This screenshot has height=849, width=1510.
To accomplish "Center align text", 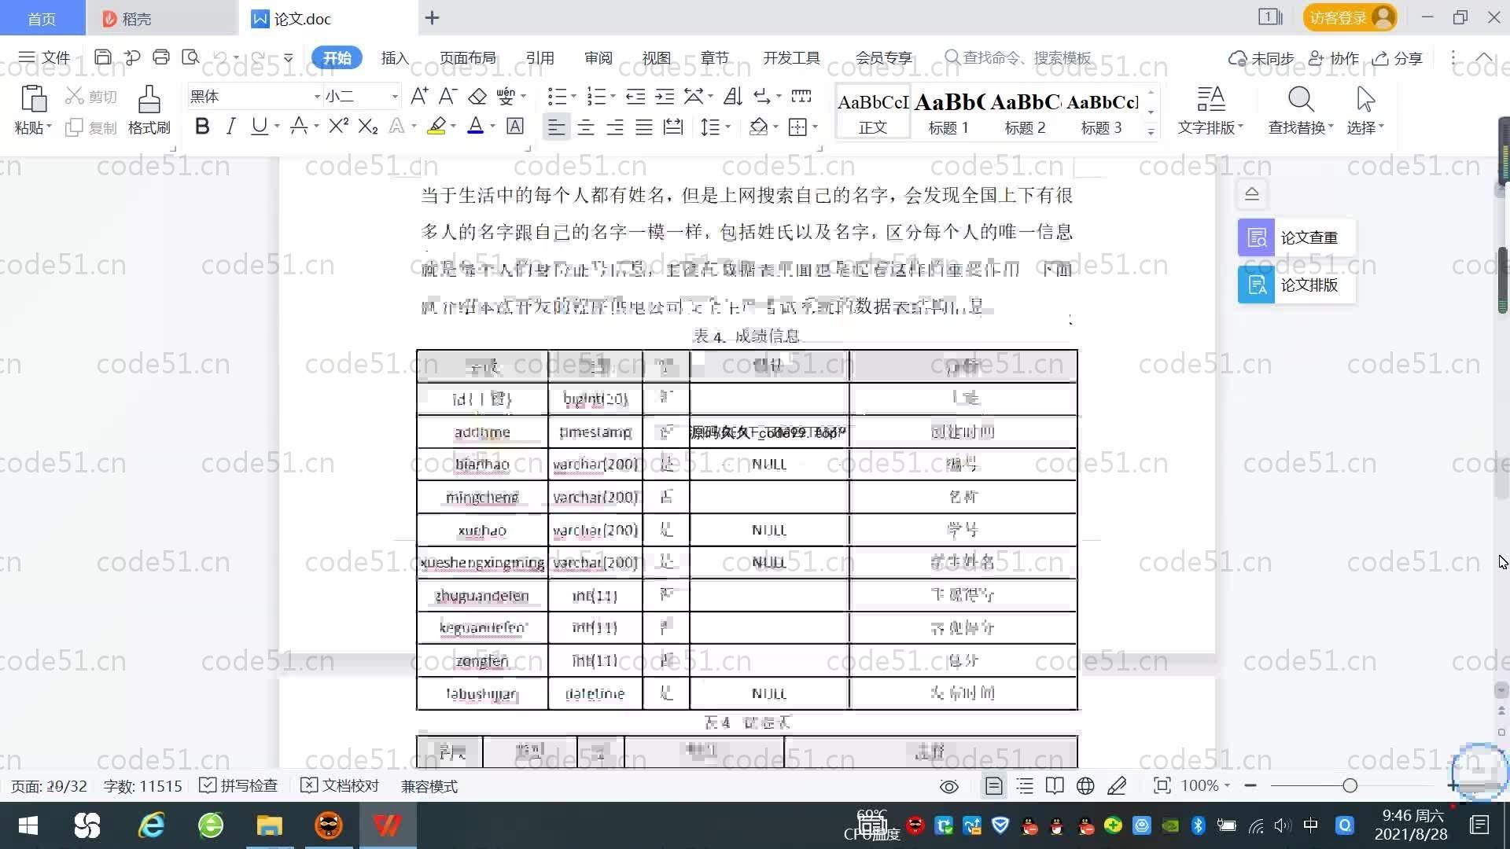I will [x=586, y=127].
